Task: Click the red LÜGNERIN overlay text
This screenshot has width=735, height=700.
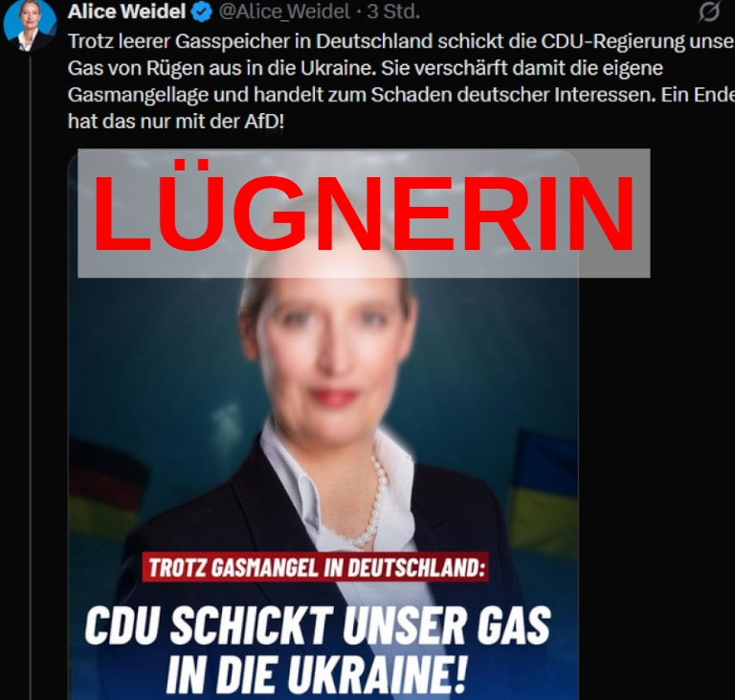Action: (364, 213)
